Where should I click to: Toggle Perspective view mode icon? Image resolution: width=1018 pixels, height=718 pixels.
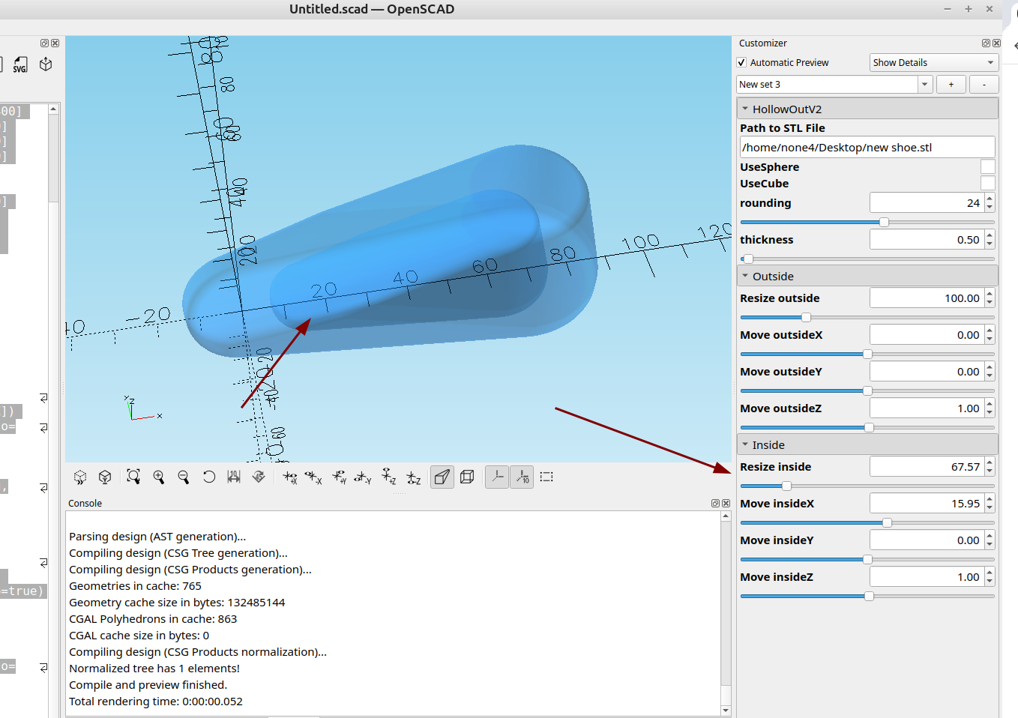pos(442,477)
